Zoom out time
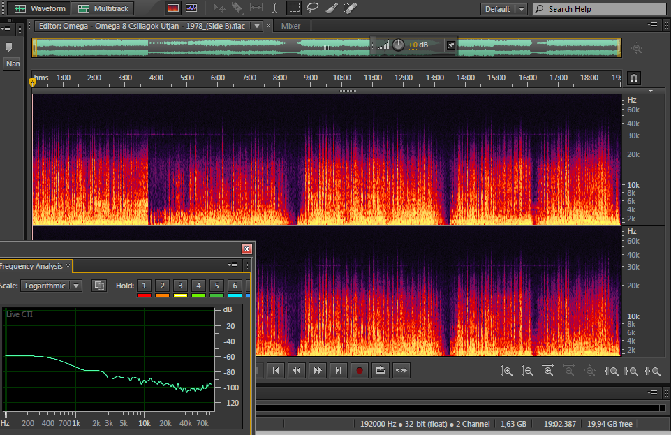 tap(569, 371)
